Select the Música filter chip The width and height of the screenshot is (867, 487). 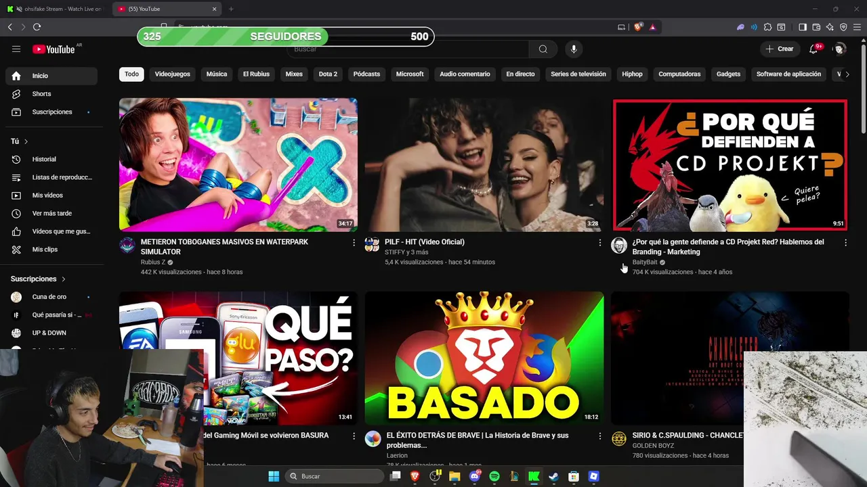[x=217, y=74]
